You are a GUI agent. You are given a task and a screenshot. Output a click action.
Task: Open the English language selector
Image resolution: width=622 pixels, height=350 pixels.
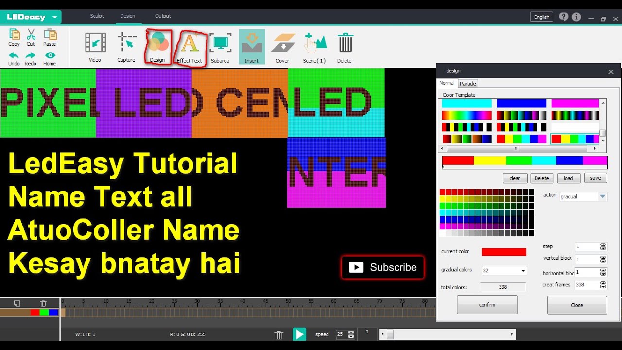(541, 17)
